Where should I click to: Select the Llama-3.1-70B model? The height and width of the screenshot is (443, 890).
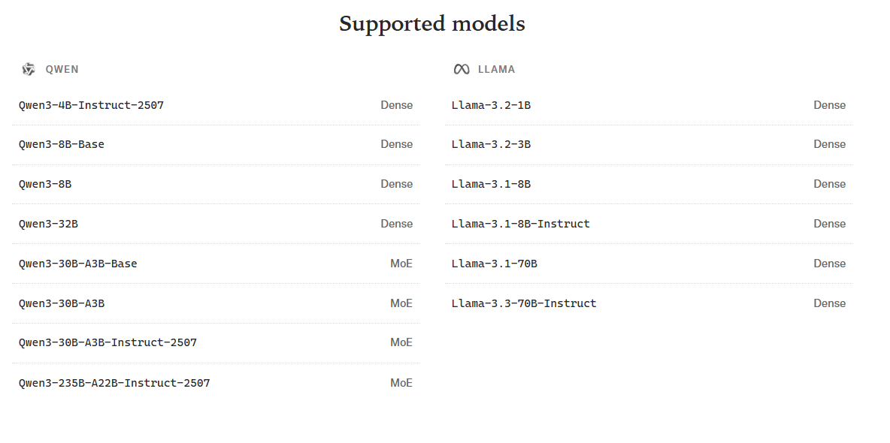click(494, 264)
